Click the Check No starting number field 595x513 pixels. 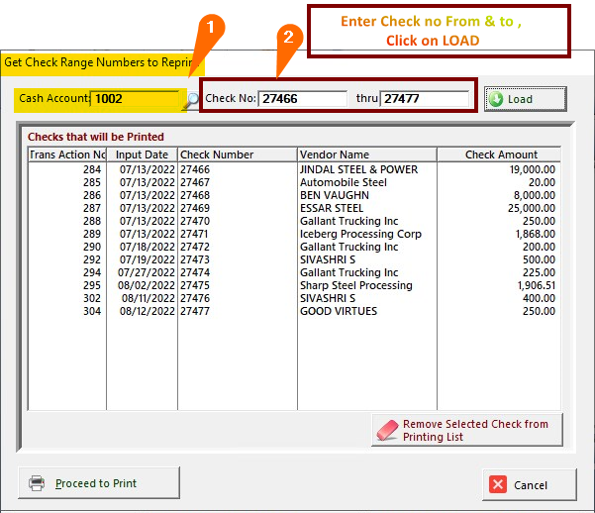pos(302,99)
